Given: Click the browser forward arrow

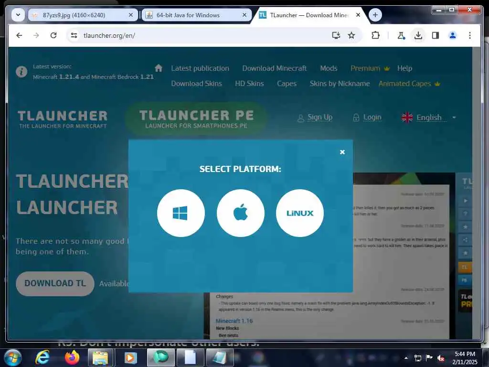Looking at the screenshot, I should 36,35.
